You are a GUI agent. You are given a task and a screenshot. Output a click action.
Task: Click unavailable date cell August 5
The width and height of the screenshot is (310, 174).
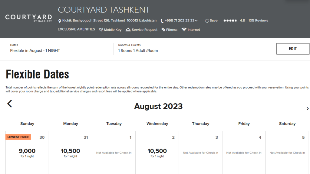pyautogui.click(x=287, y=152)
